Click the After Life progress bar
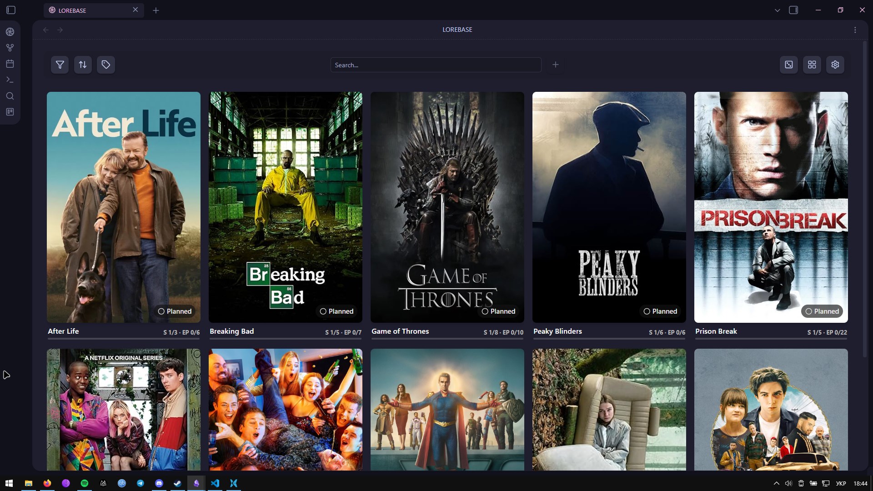 124,339
